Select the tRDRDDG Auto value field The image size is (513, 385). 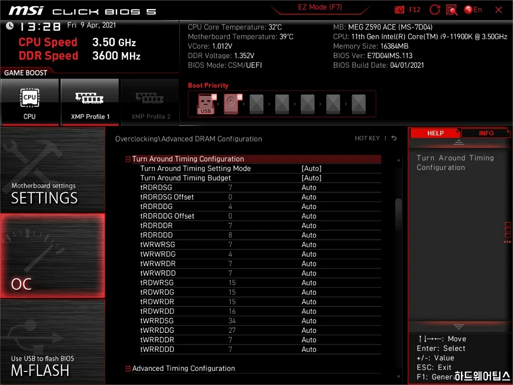(x=309, y=207)
